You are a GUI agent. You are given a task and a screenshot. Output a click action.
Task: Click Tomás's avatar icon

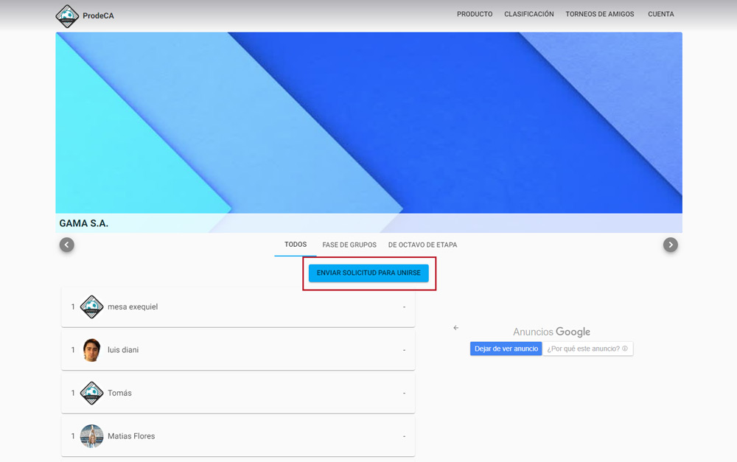pyautogui.click(x=91, y=393)
